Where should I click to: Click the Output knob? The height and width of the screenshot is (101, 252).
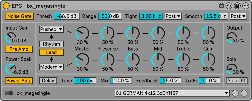232,37
